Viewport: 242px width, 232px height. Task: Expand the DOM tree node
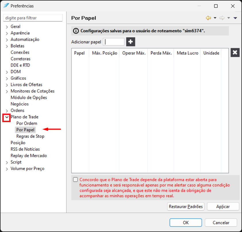(x=7, y=72)
